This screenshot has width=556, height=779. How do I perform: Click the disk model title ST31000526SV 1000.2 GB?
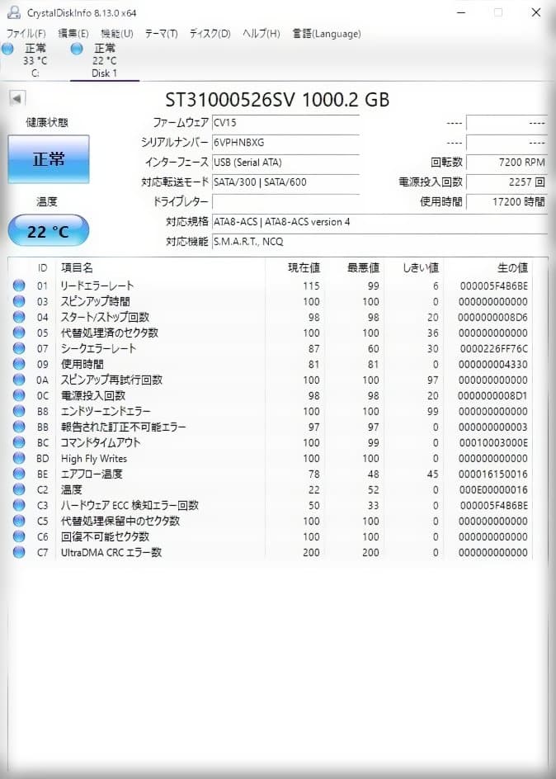(x=277, y=100)
